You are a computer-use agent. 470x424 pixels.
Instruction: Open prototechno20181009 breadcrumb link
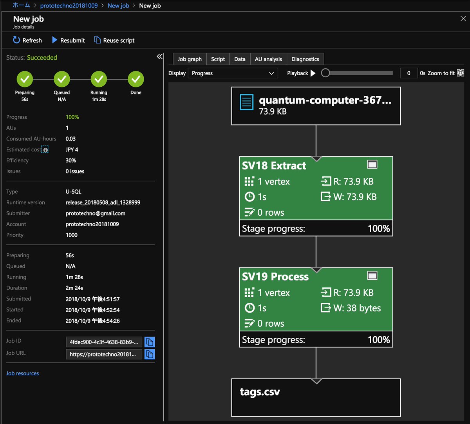[x=69, y=5]
